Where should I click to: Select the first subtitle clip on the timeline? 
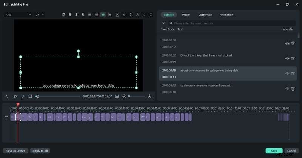click(x=13, y=117)
